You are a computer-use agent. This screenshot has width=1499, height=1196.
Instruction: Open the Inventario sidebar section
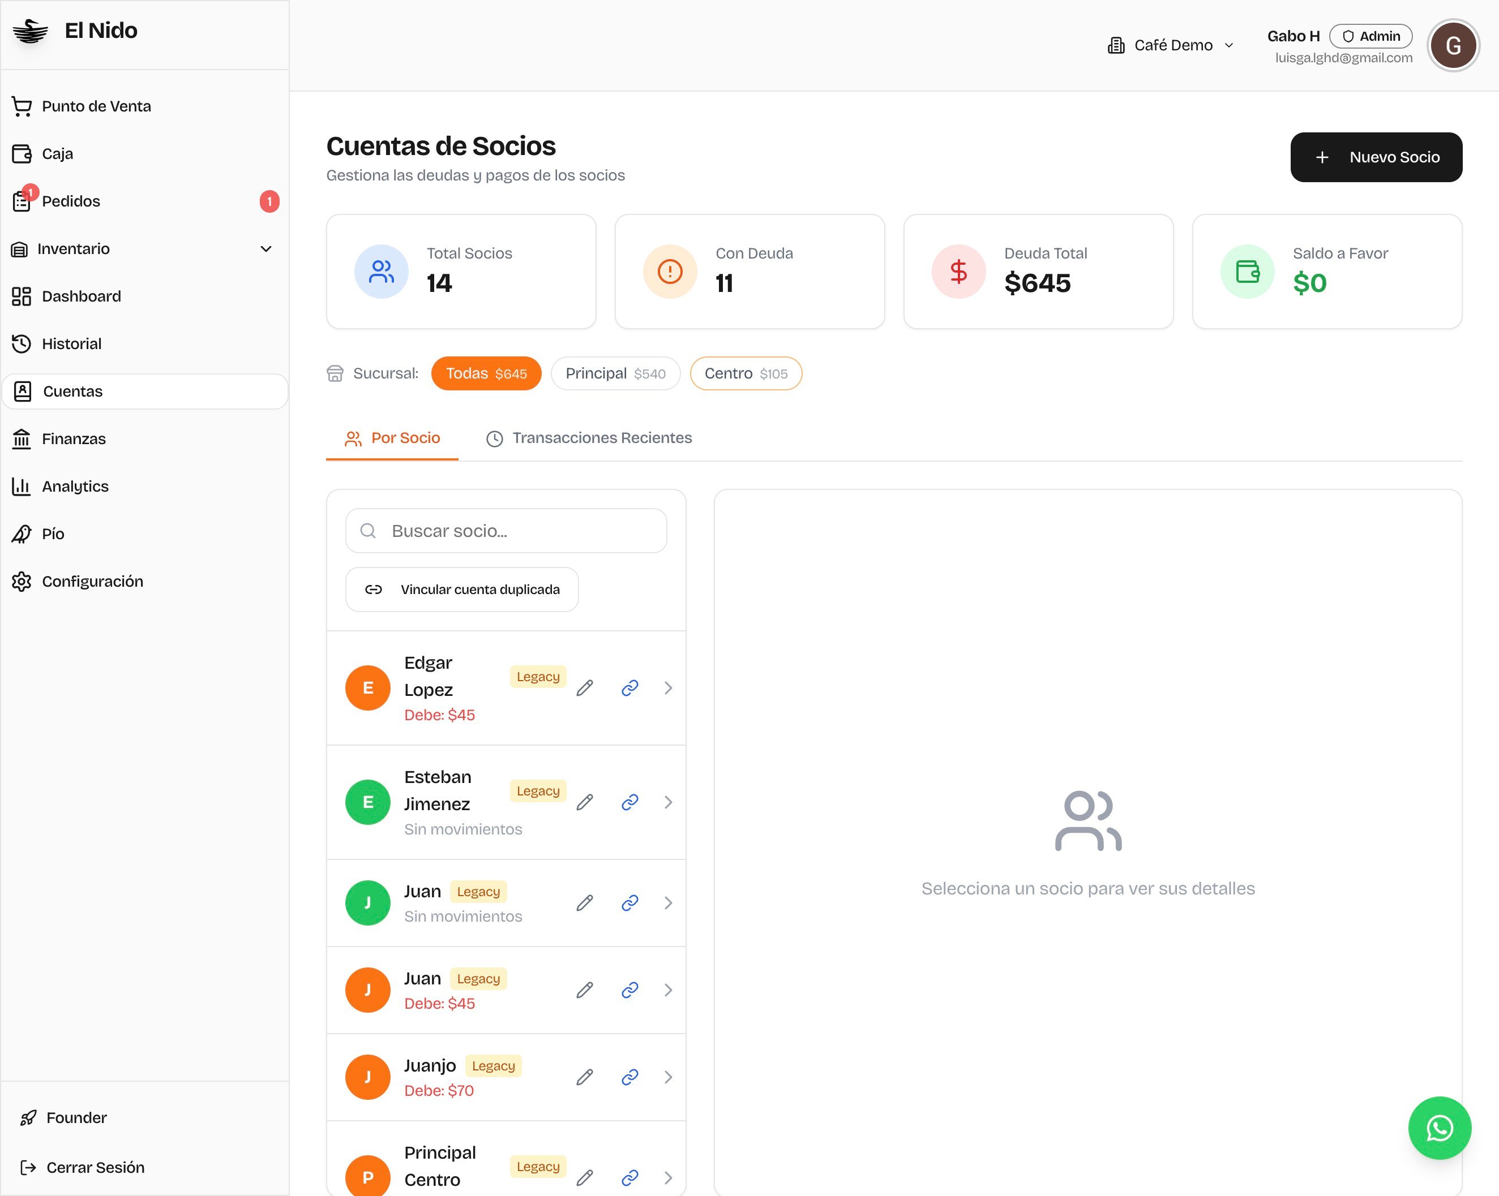[144, 249]
